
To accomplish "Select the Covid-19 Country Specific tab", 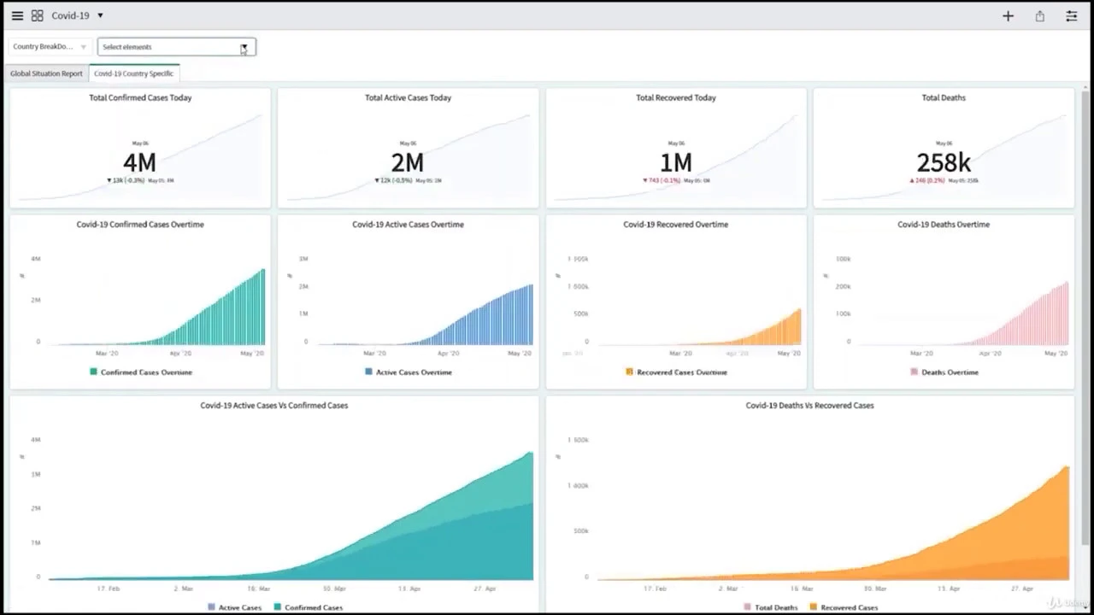I will tap(133, 73).
